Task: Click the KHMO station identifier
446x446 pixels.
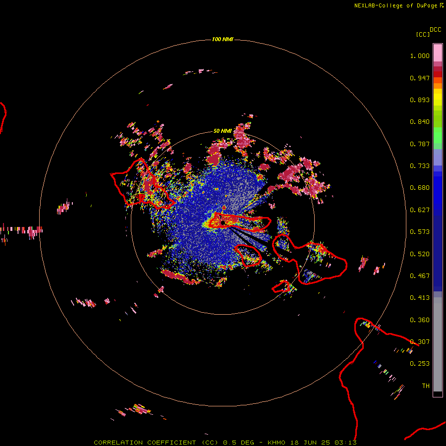Action: click(276, 443)
